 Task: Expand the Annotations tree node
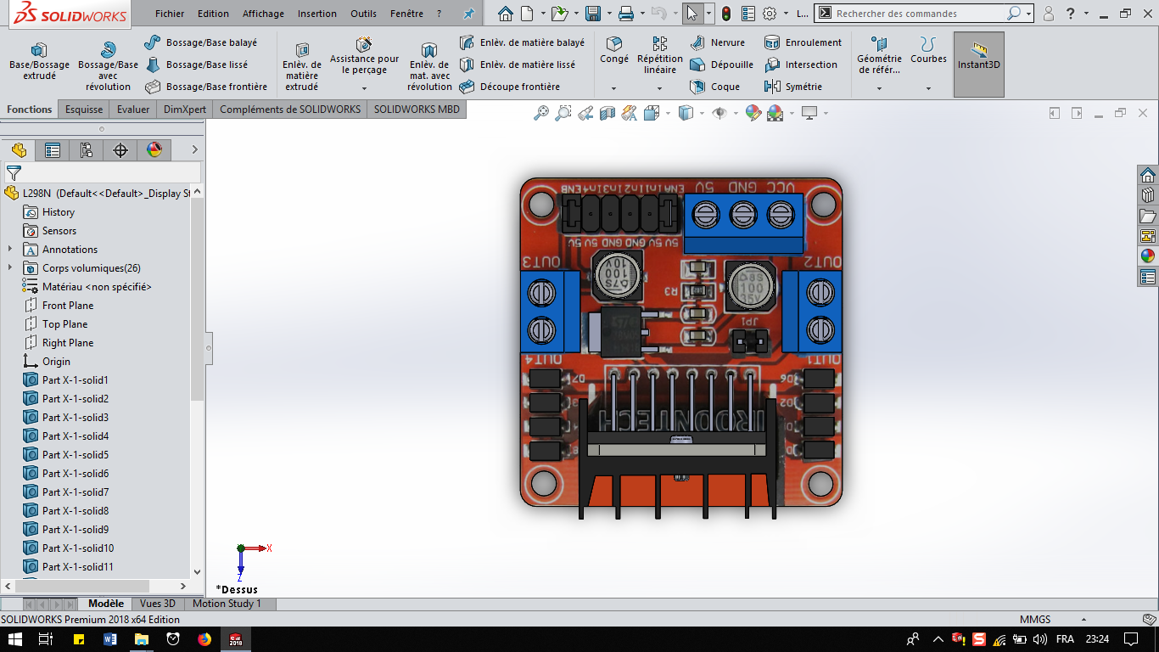(10, 250)
